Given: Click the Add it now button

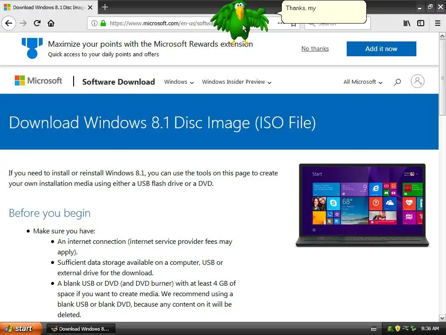Looking at the screenshot, I should [381, 49].
